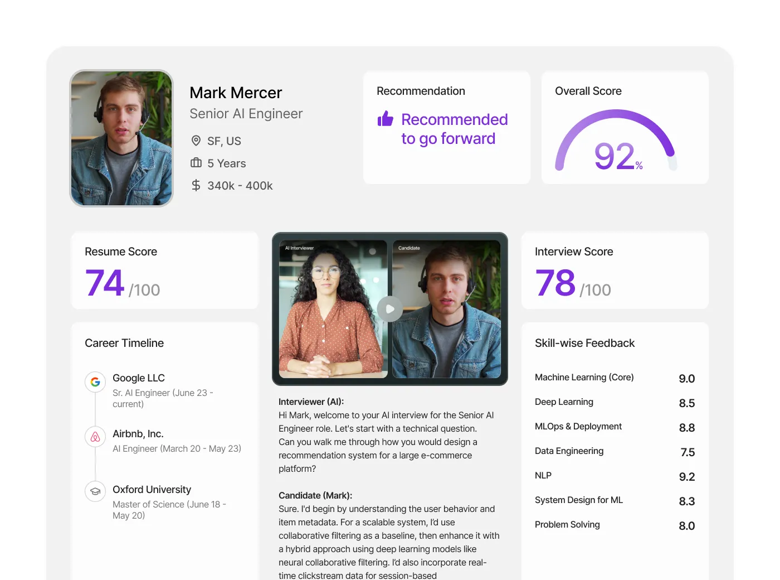Screen dimensions: 780x580
Task: Click the dollar icon beside 340k - 400k
Action: [x=196, y=185]
